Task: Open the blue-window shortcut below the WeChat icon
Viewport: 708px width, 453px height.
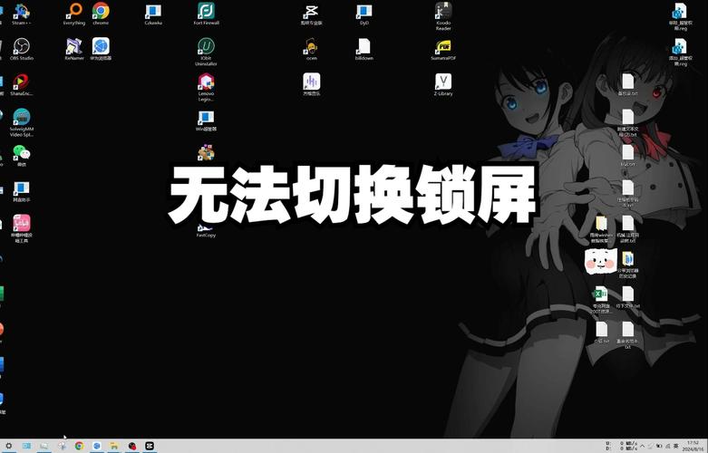Action: pos(21,192)
